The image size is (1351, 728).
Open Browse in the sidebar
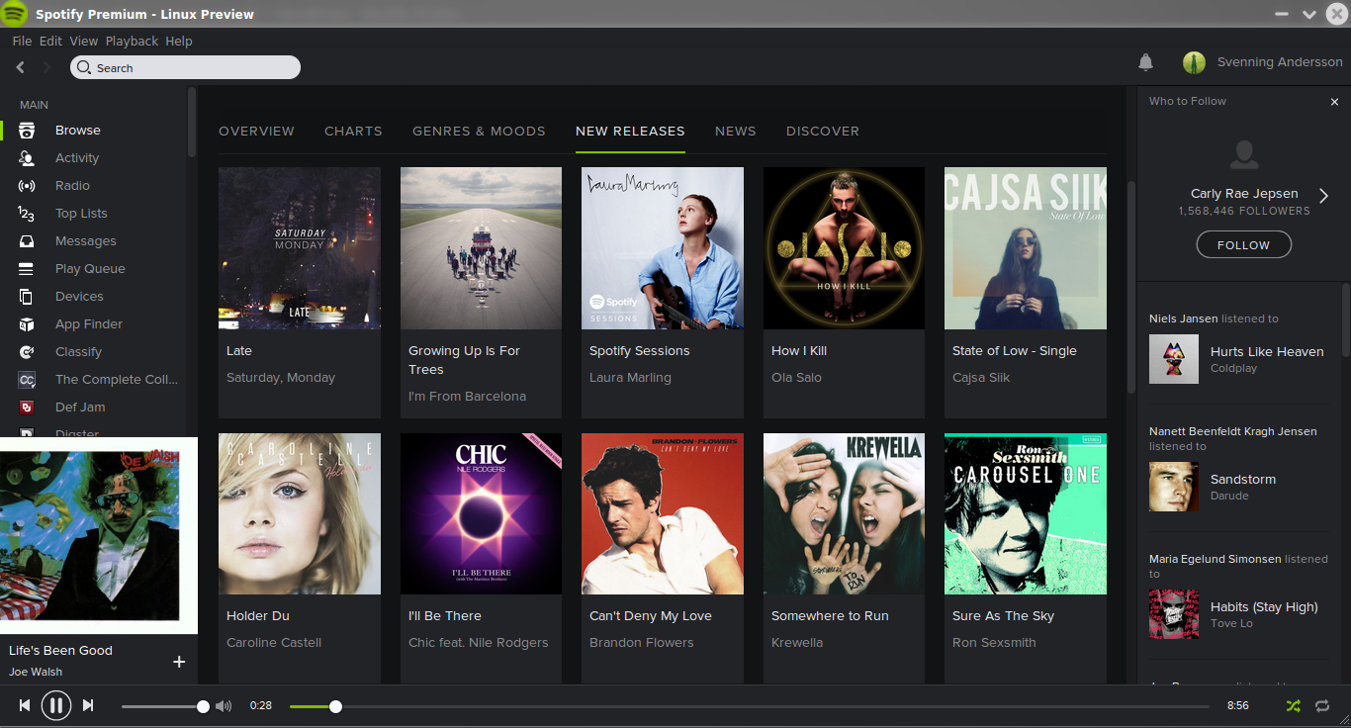coord(78,131)
